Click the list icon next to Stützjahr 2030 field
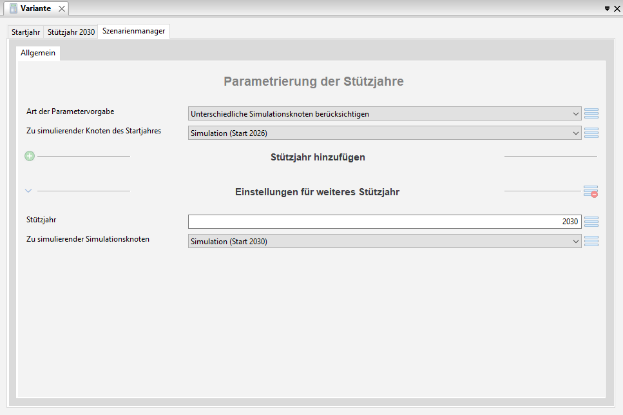Viewport: 623px width, 415px height. (x=591, y=222)
